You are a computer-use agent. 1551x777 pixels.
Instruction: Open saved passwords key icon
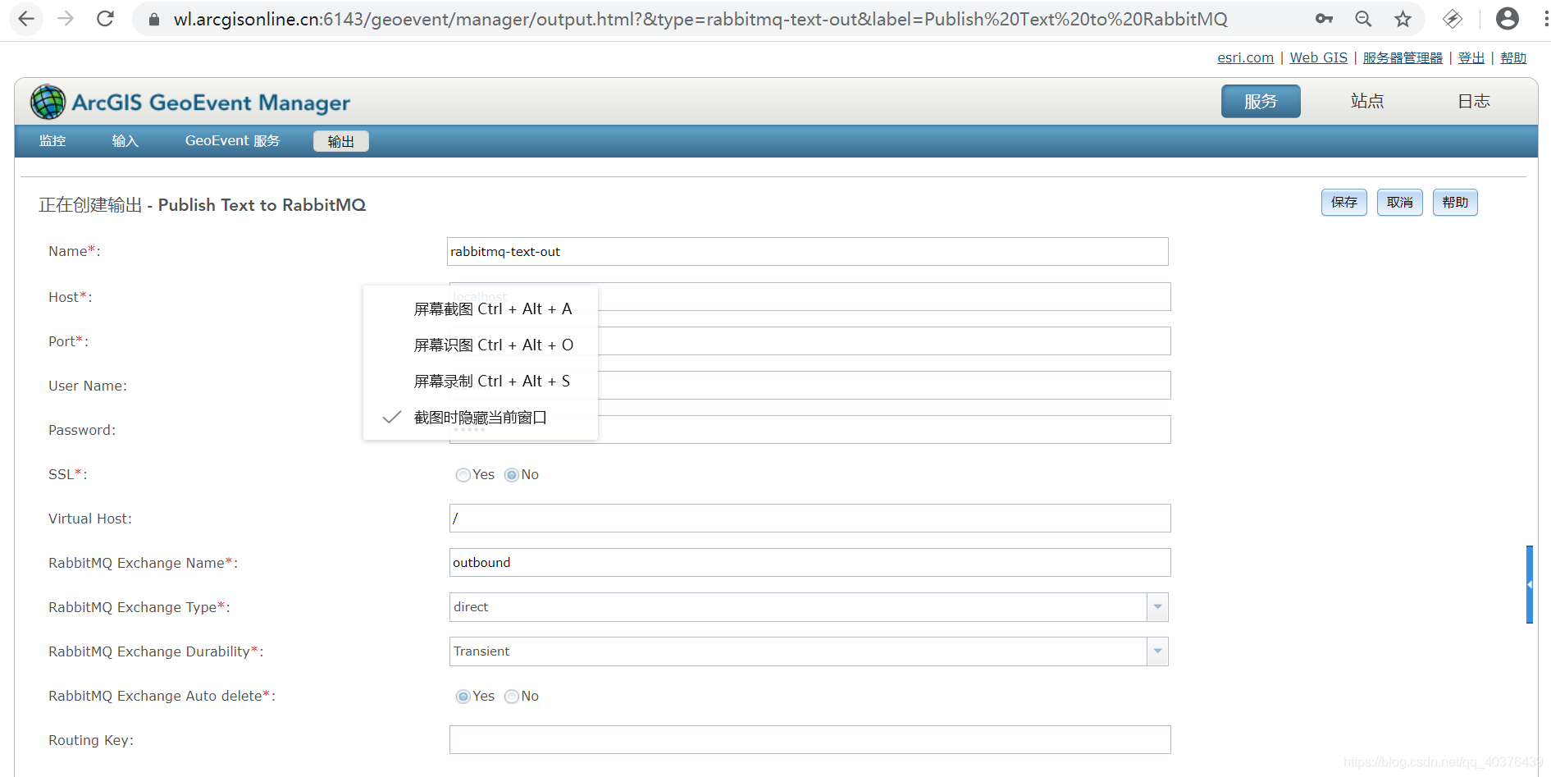[1324, 18]
